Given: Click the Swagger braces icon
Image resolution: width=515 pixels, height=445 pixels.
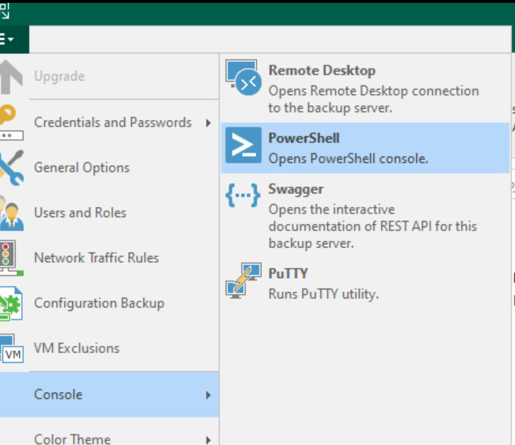Looking at the screenshot, I should click(243, 196).
